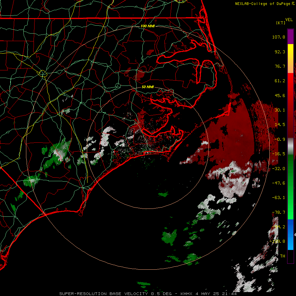Image resolution: width=296 pixels, height=296 pixels.
Task: Click SUPER-RESOLUTION BASE VELOCITY caption text
Action: [104, 294]
